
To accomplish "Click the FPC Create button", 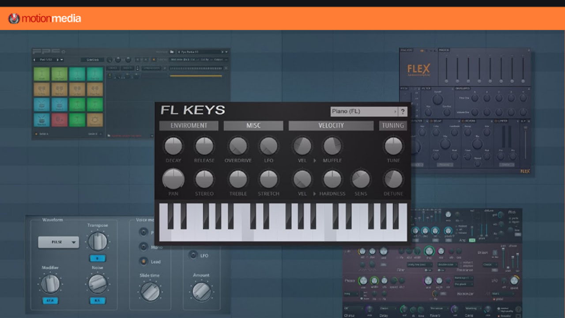I will click(113, 68).
